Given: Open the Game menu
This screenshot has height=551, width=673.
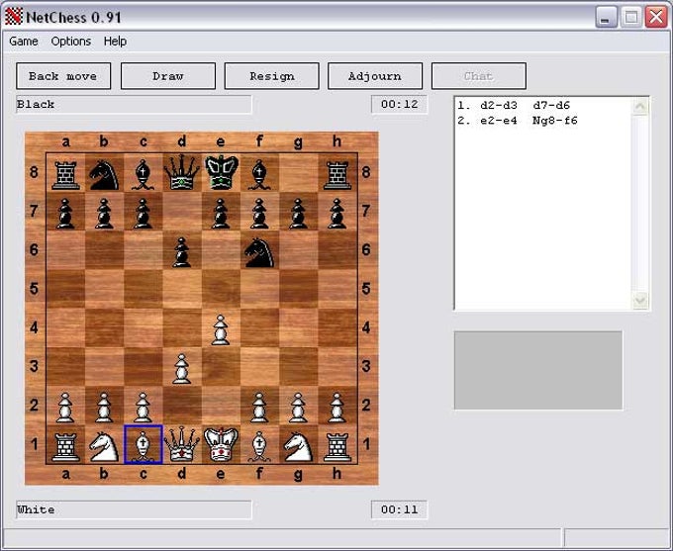Looking at the screenshot, I should click(x=24, y=42).
